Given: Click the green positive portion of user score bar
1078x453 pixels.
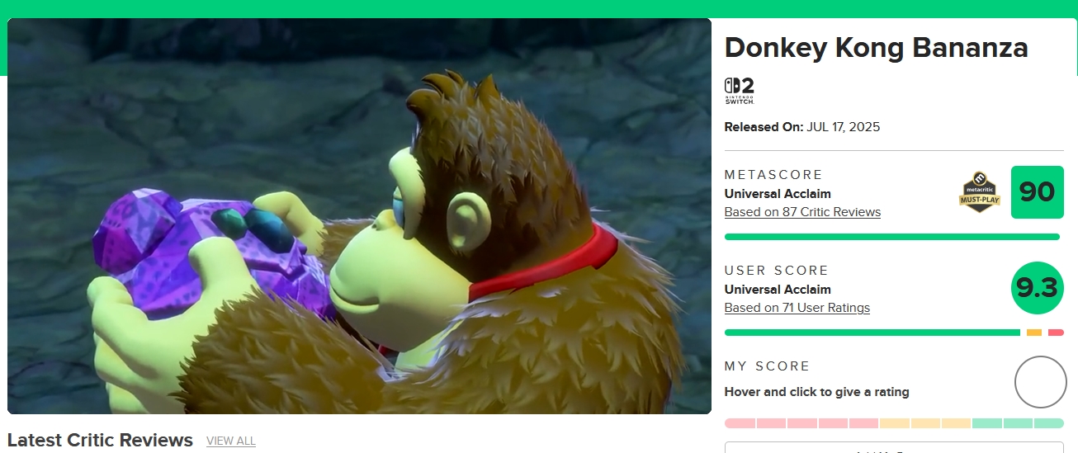Looking at the screenshot, I should click(872, 333).
